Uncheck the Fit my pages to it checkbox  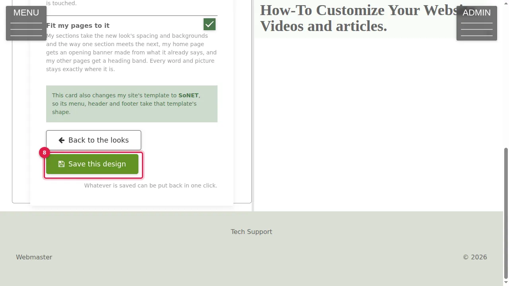[210, 24]
